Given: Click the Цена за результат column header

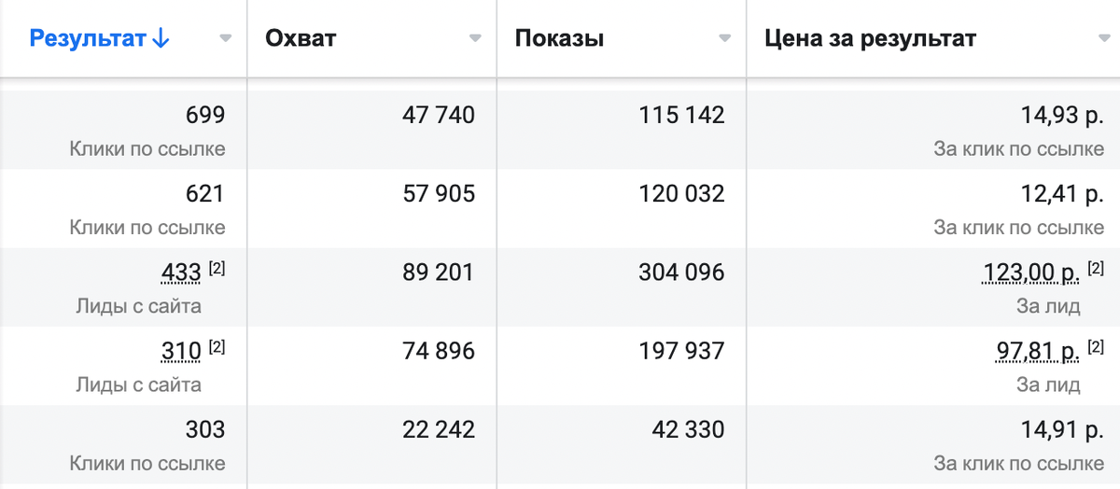Looking at the screenshot, I should 870,38.
